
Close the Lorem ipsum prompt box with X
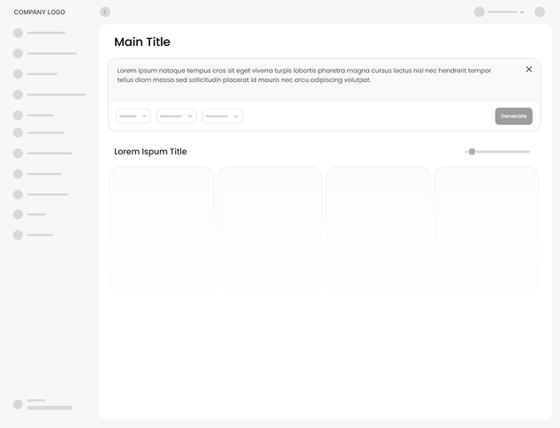pyautogui.click(x=529, y=69)
